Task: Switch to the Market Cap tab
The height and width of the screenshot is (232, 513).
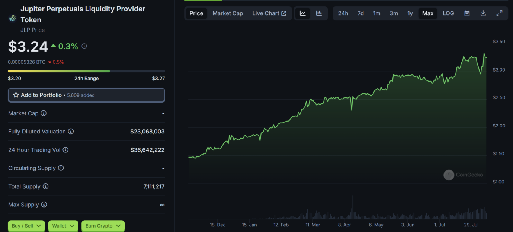Action: point(228,13)
